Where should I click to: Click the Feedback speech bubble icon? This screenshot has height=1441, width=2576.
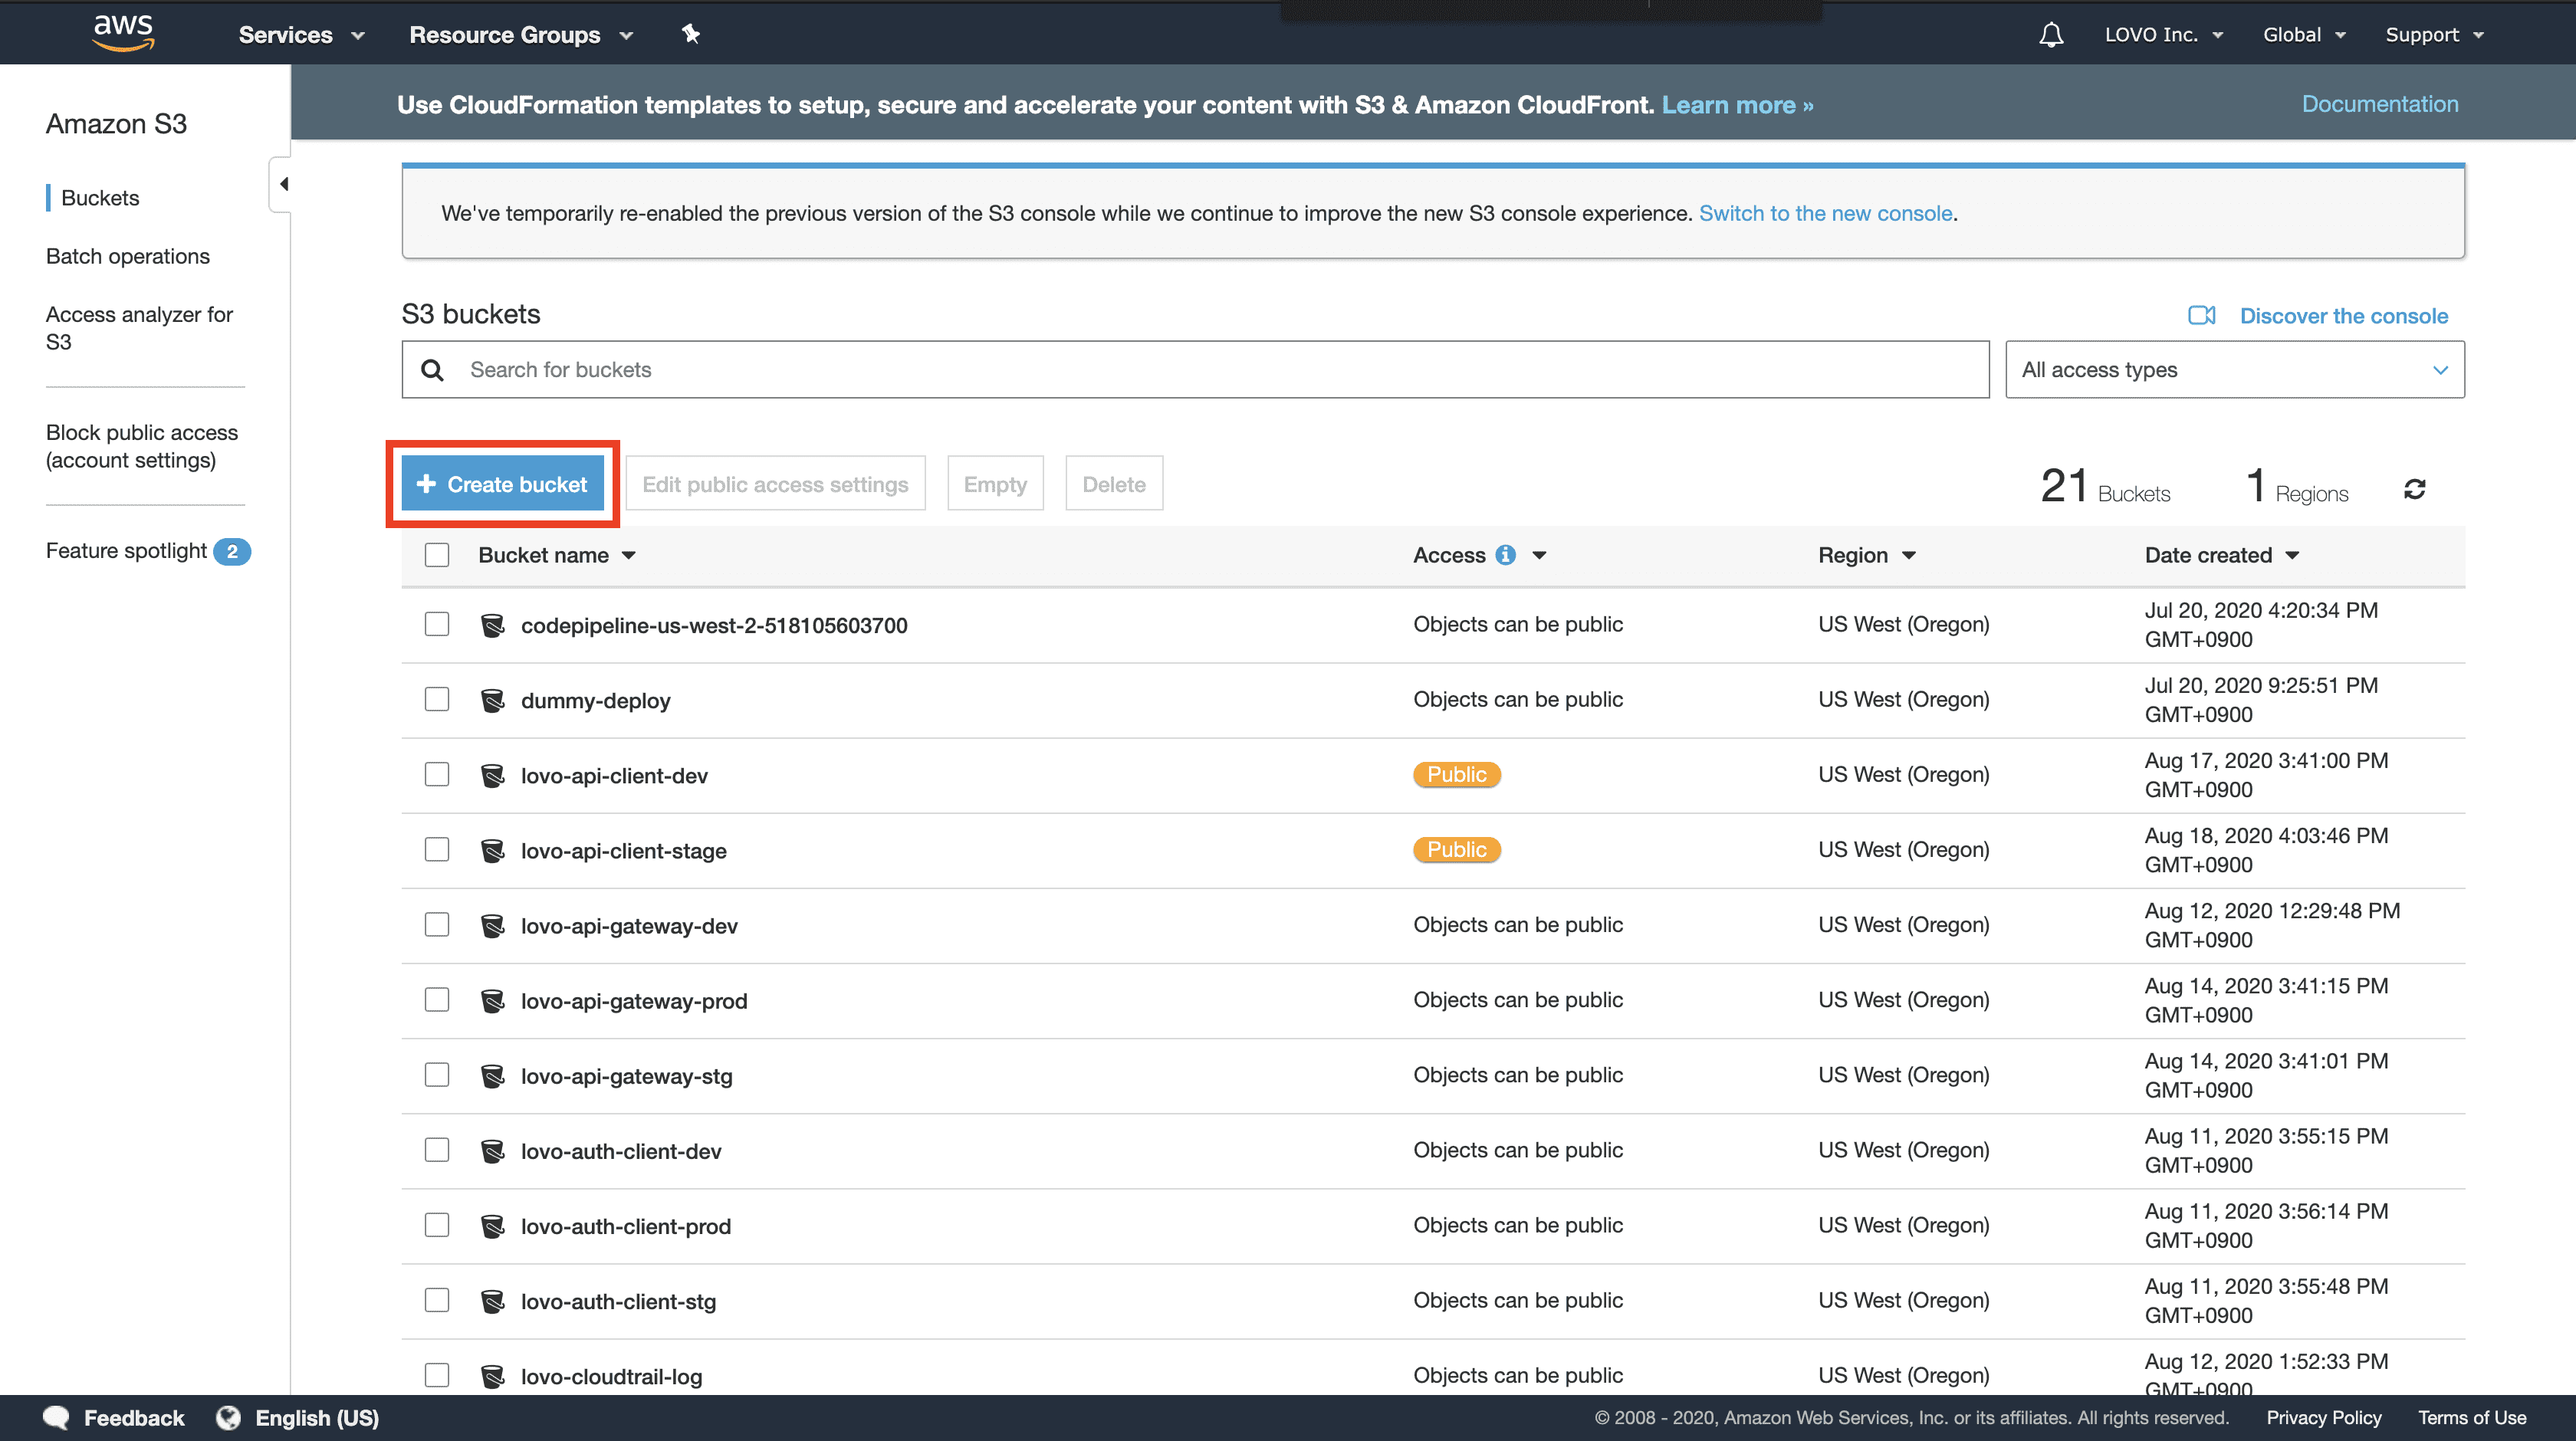(x=56, y=1418)
